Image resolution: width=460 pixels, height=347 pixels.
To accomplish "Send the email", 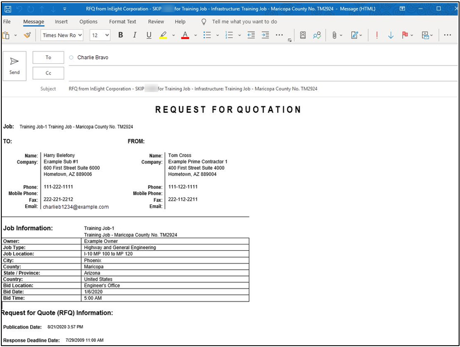I will (x=14, y=66).
